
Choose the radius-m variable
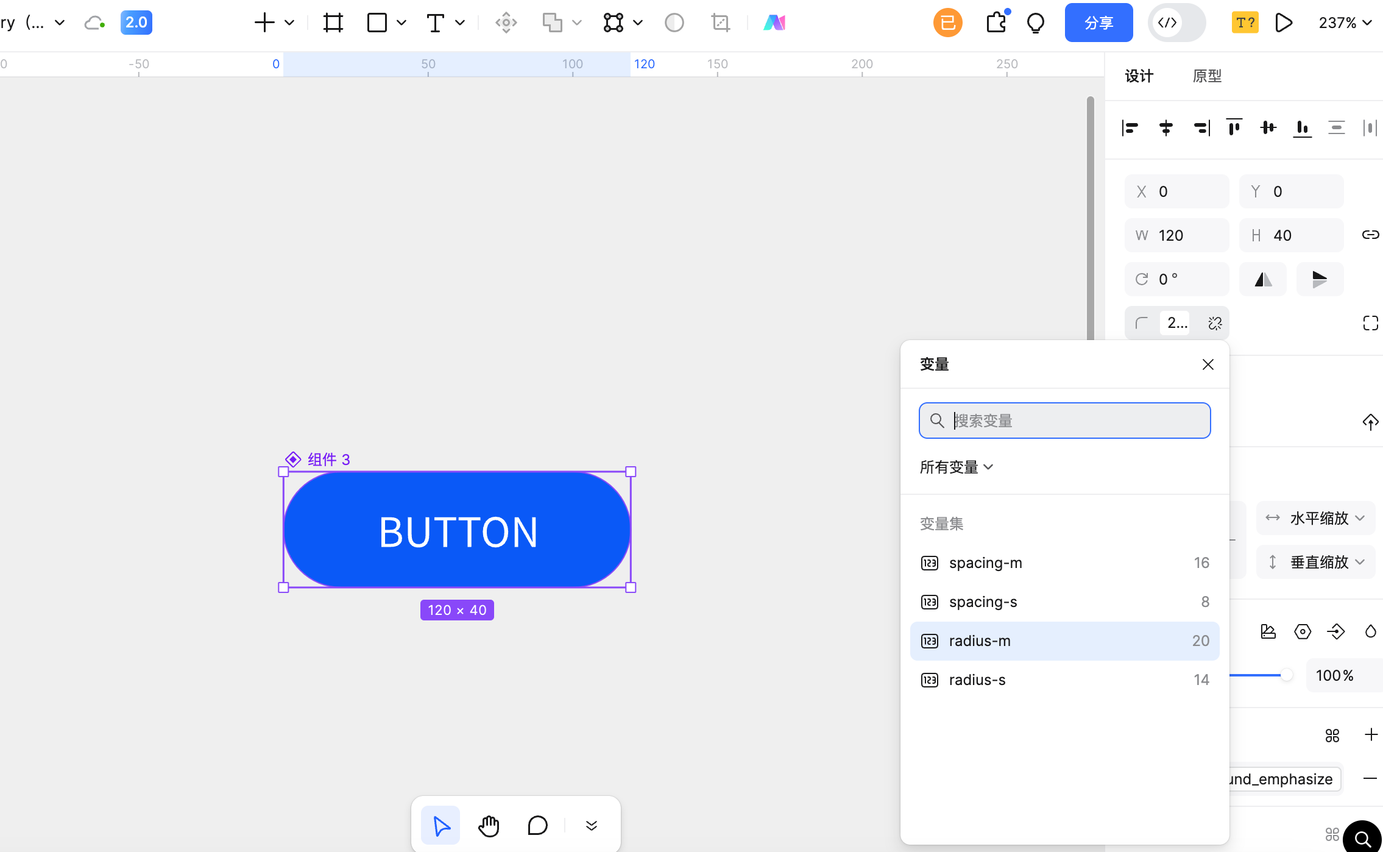pos(1064,641)
